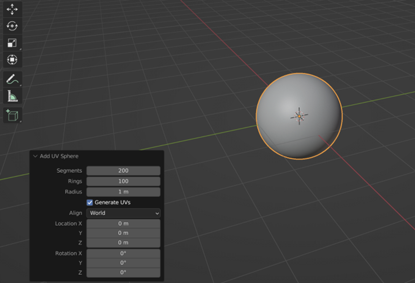The width and height of the screenshot is (415, 283).
Task: Open the Align World dropdown
Action: click(123, 213)
